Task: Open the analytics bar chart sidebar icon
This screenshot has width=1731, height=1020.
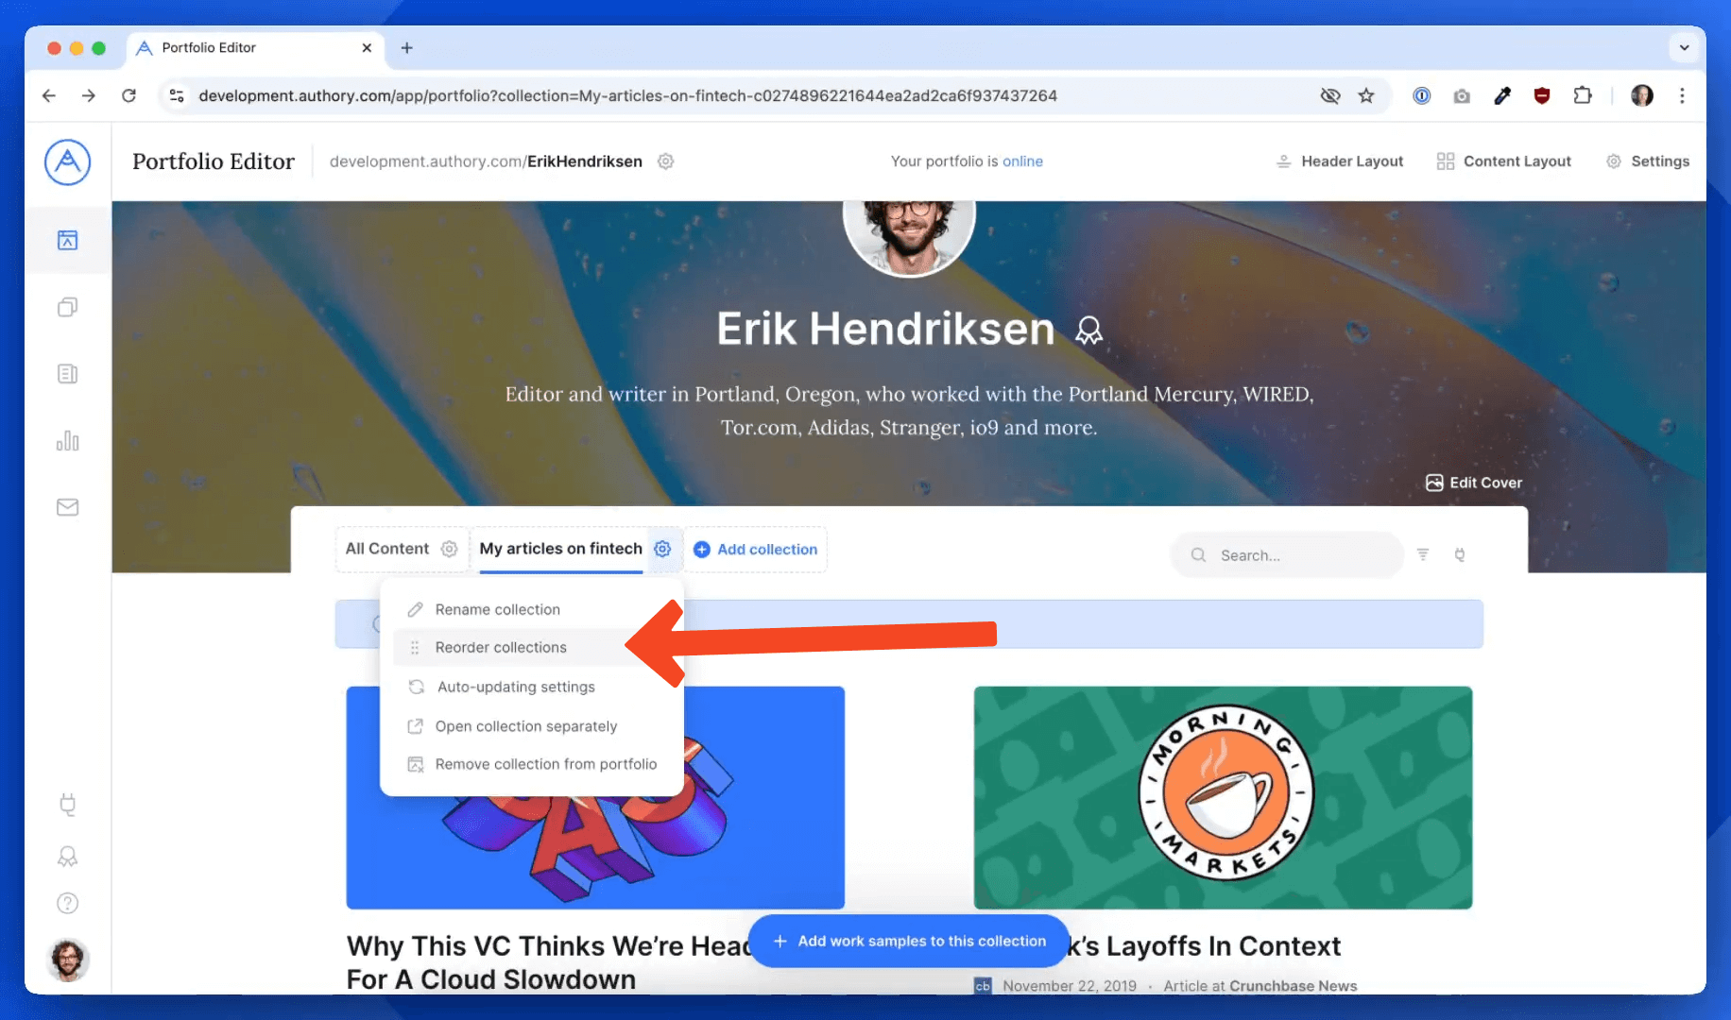Action: [67, 440]
